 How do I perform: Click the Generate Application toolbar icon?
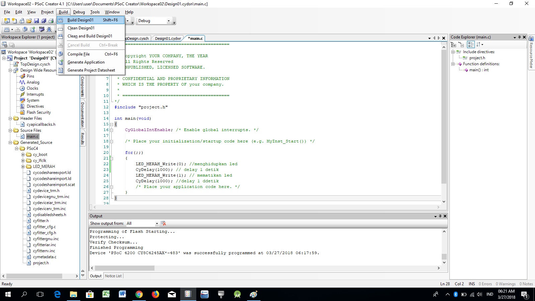32,29
